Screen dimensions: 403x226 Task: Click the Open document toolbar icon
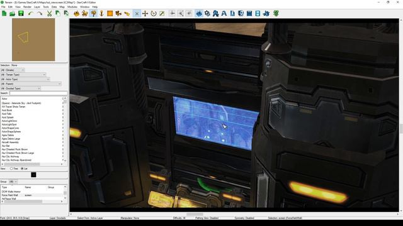[13, 14]
